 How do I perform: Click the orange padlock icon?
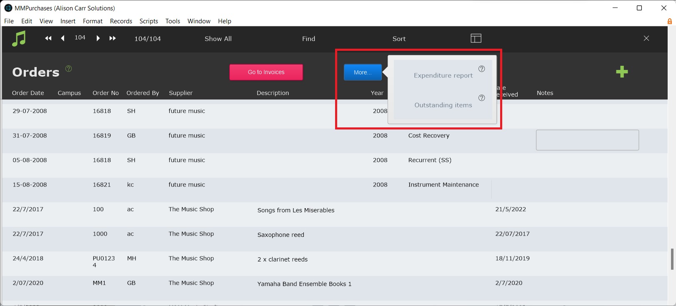(x=670, y=21)
